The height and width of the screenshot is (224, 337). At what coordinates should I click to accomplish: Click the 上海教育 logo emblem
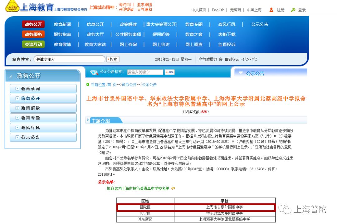(x=12, y=6)
